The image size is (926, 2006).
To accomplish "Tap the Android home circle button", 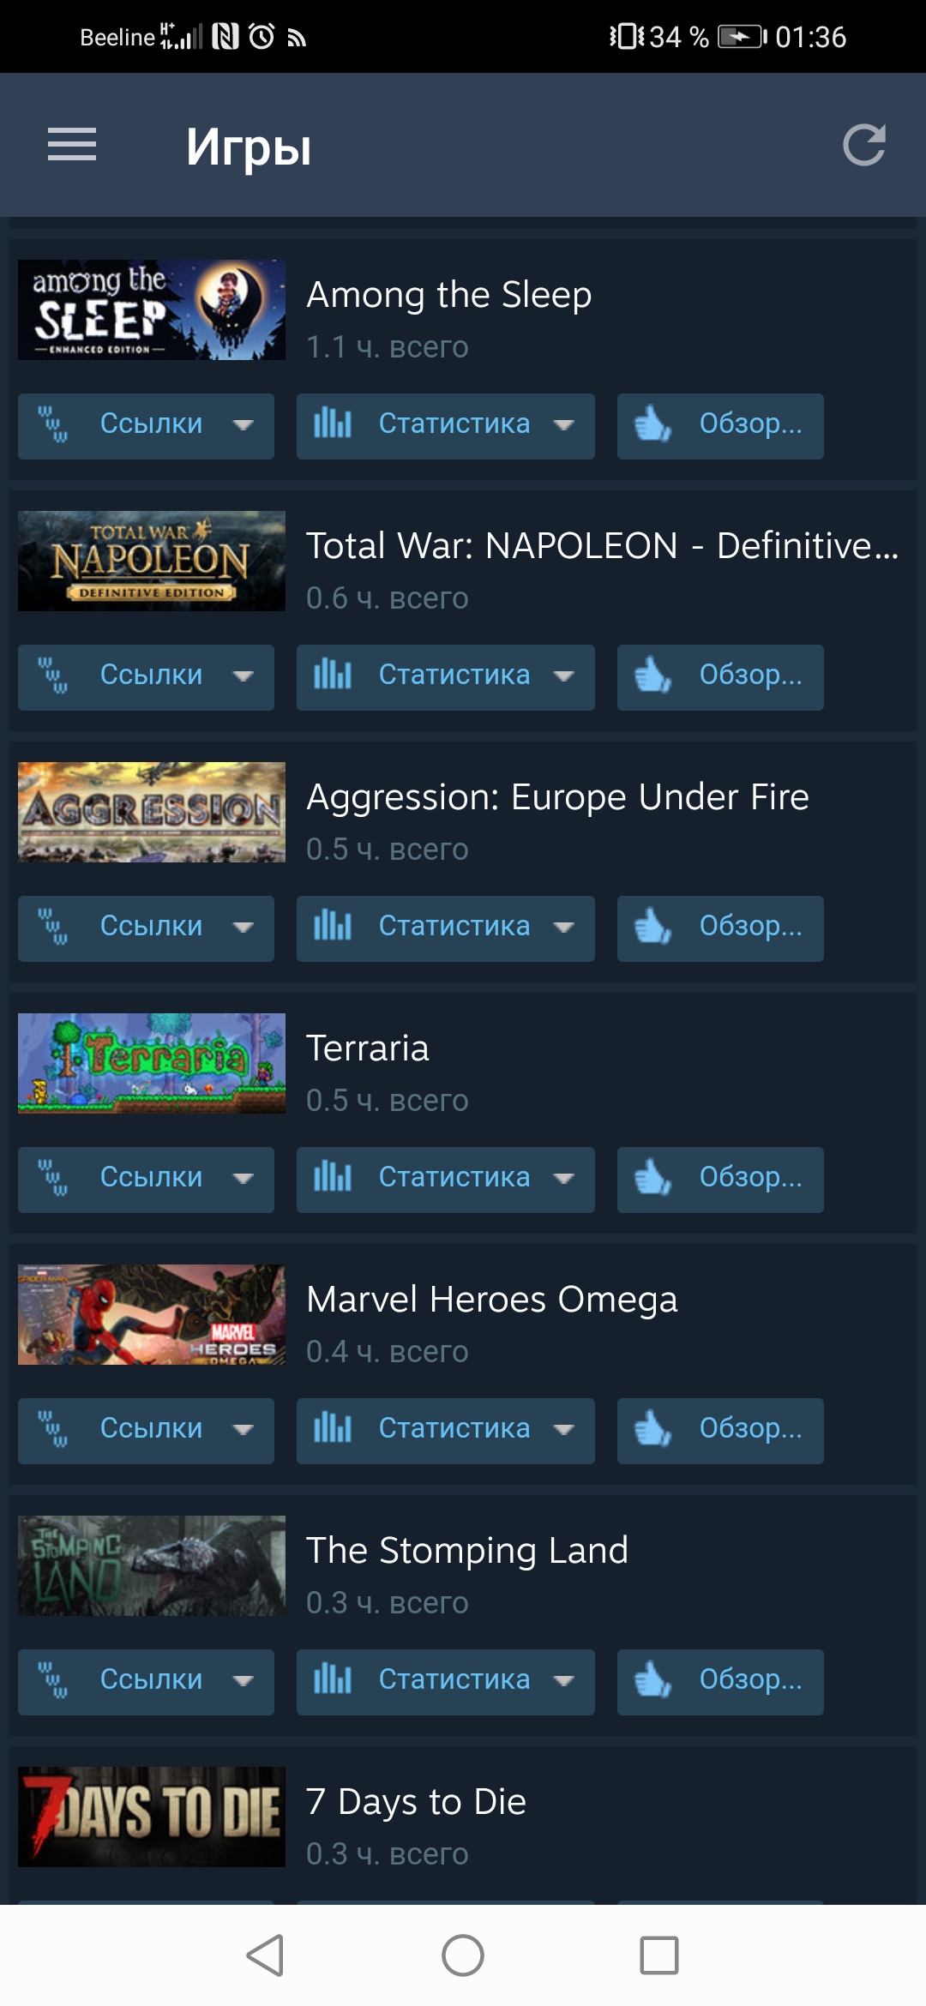I will [x=463, y=1955].
